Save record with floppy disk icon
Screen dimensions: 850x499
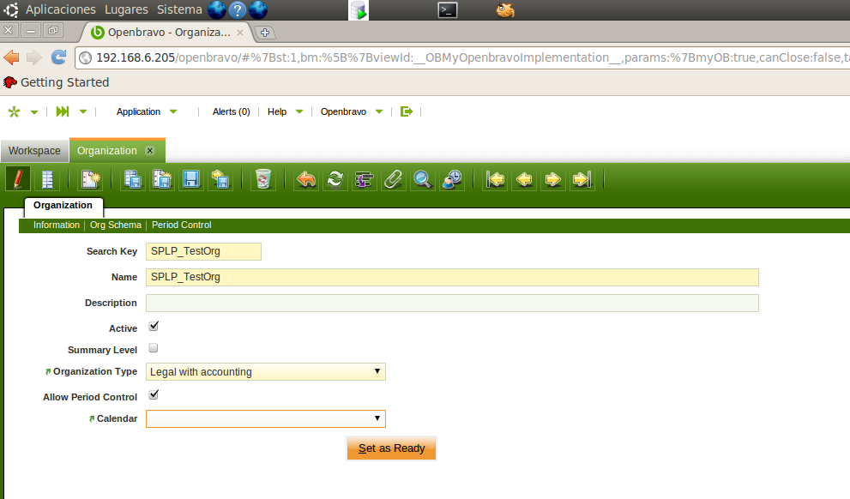[x=191, y=179]
